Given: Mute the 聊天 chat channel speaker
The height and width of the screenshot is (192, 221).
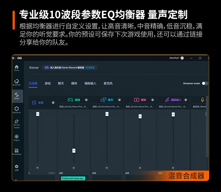Looking at the screenshot, I should (x=107, y=168).
